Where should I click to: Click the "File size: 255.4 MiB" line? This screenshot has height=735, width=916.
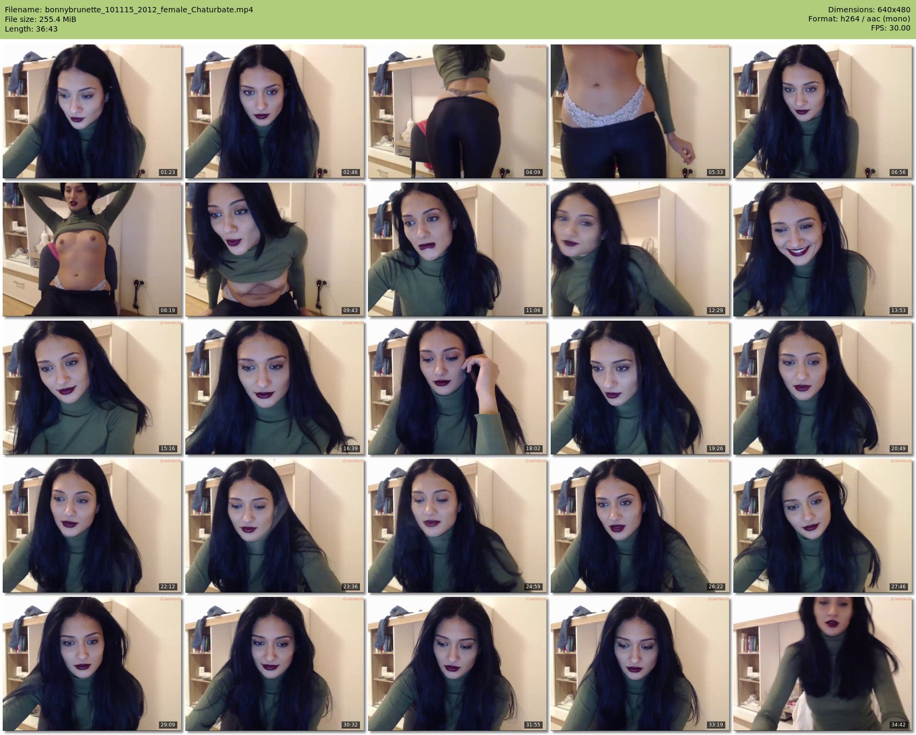(41, 19)
